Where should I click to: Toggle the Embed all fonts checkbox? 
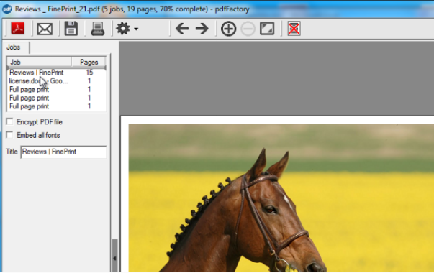pos(9,135)
